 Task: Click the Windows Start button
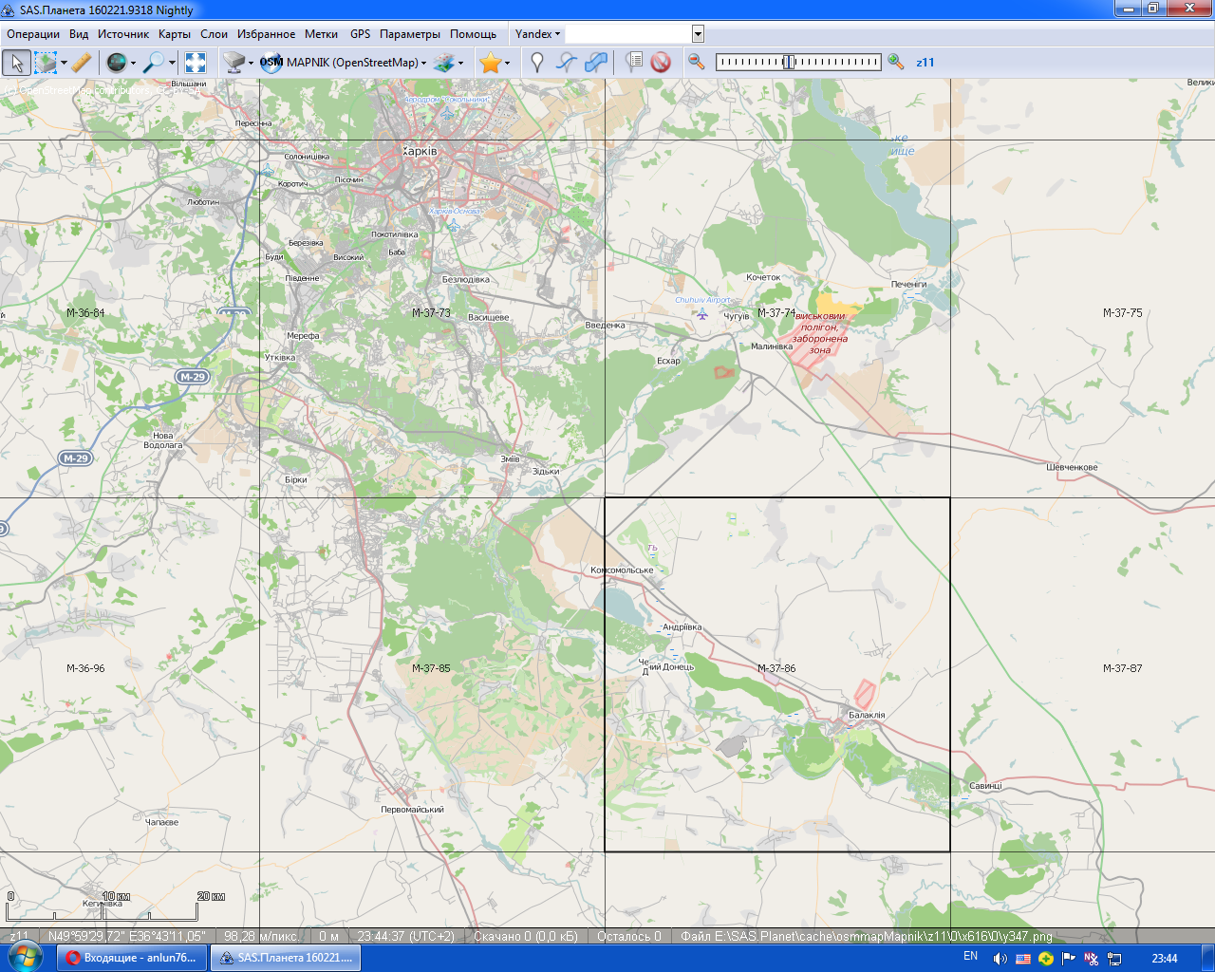coord(24,957)
